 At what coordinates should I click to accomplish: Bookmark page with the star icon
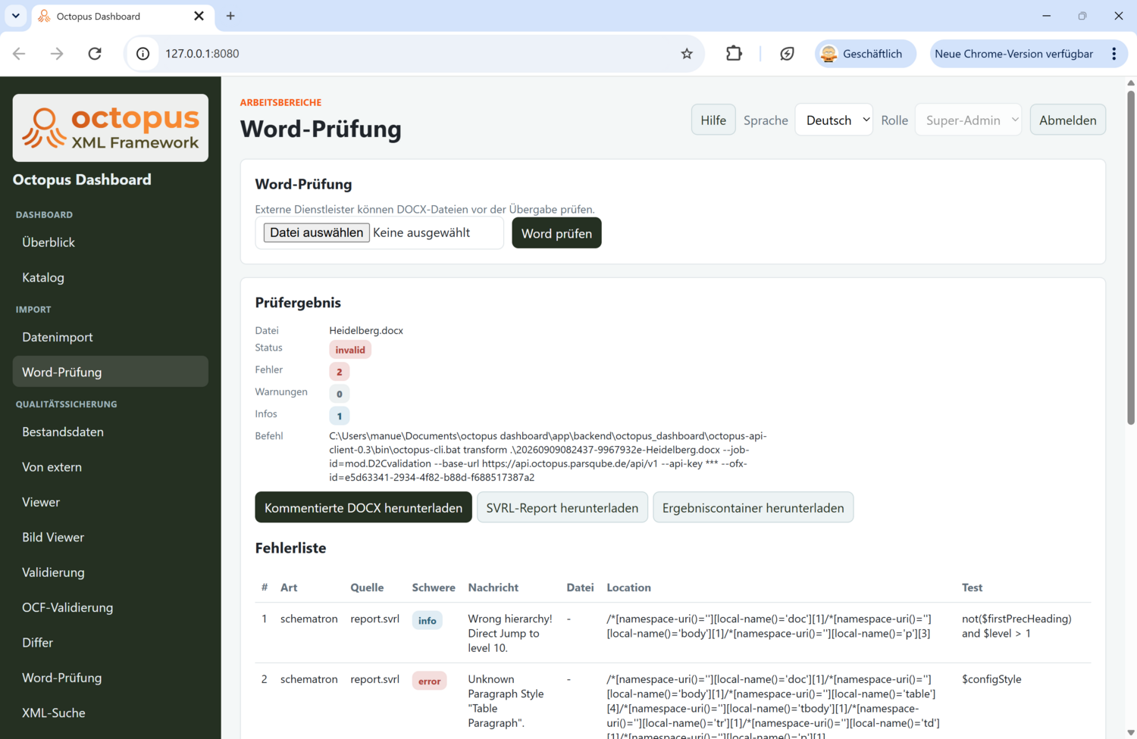pyautogui.click(x=687, y=54)
